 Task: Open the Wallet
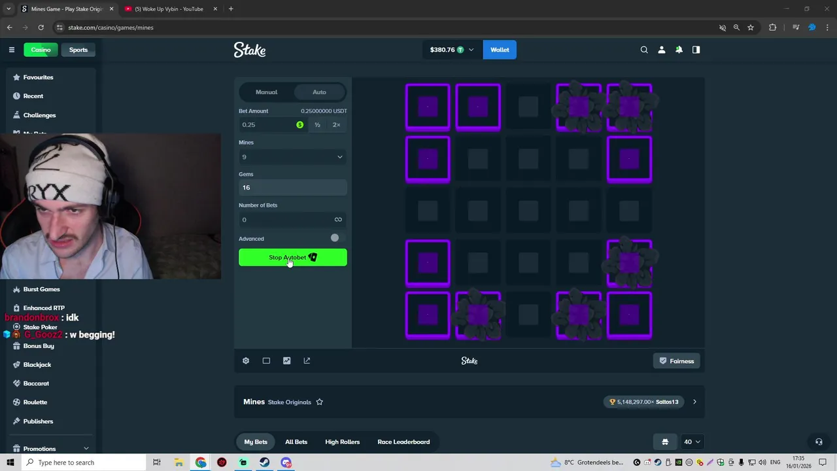500,50
